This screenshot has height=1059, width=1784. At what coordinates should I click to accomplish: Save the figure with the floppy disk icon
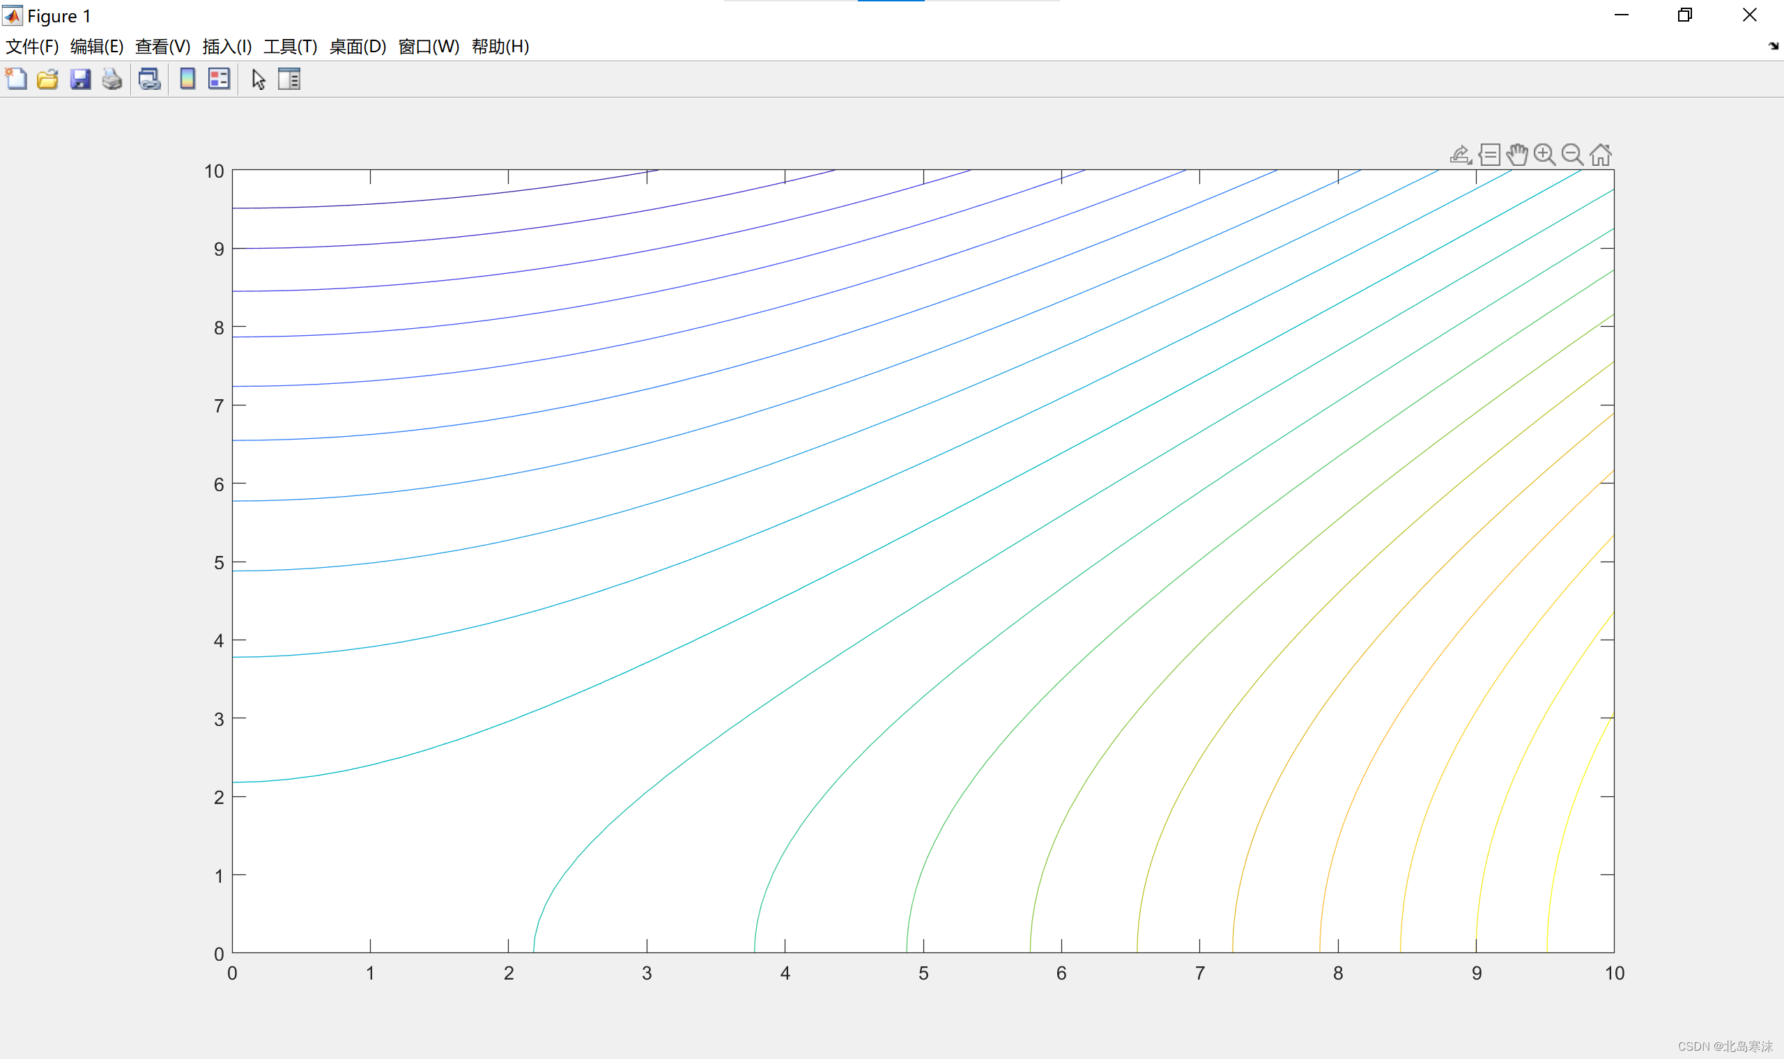(x=80, y=79)
